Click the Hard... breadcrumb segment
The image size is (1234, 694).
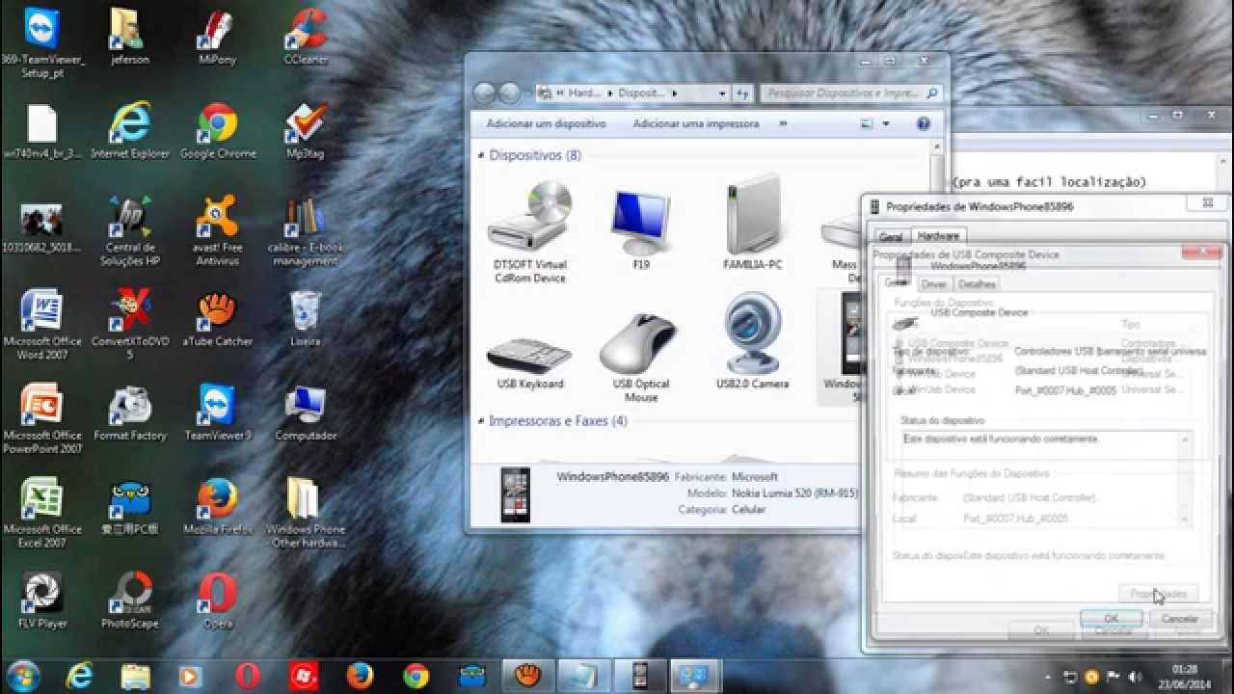(x=585, y=93)
